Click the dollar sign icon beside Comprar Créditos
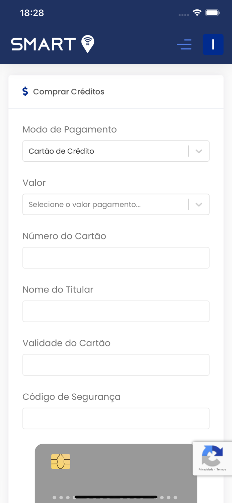Screen dimensions: 232x503 (25, 91)
